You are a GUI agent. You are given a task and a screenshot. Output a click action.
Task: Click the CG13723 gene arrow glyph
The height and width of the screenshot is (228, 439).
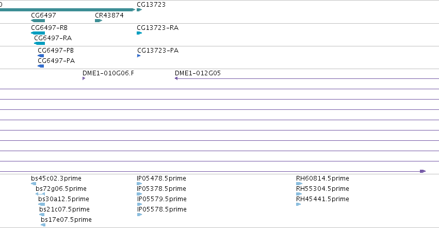(x=139, y=10)
